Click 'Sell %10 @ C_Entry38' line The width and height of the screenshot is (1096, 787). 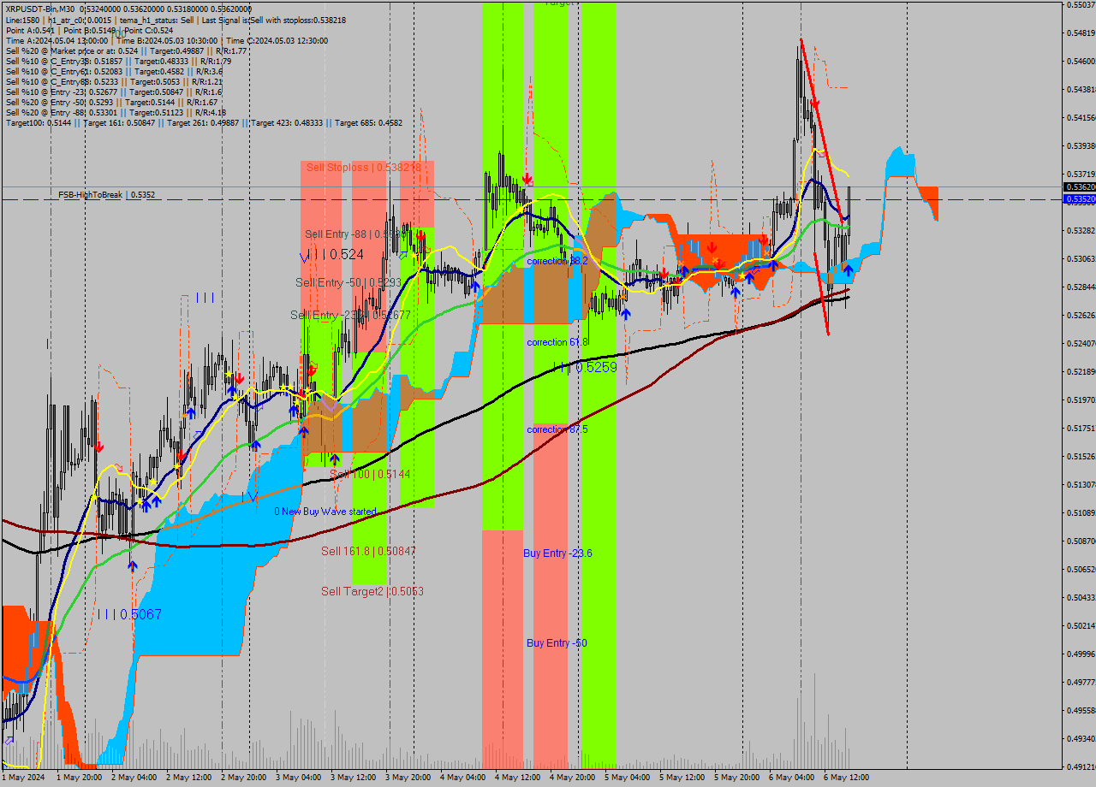(118, 61)
